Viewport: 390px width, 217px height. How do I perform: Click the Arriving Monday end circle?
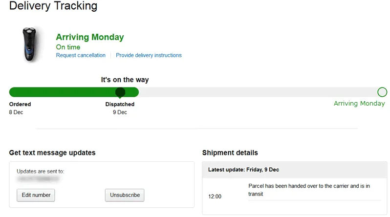tap(382, 92)
